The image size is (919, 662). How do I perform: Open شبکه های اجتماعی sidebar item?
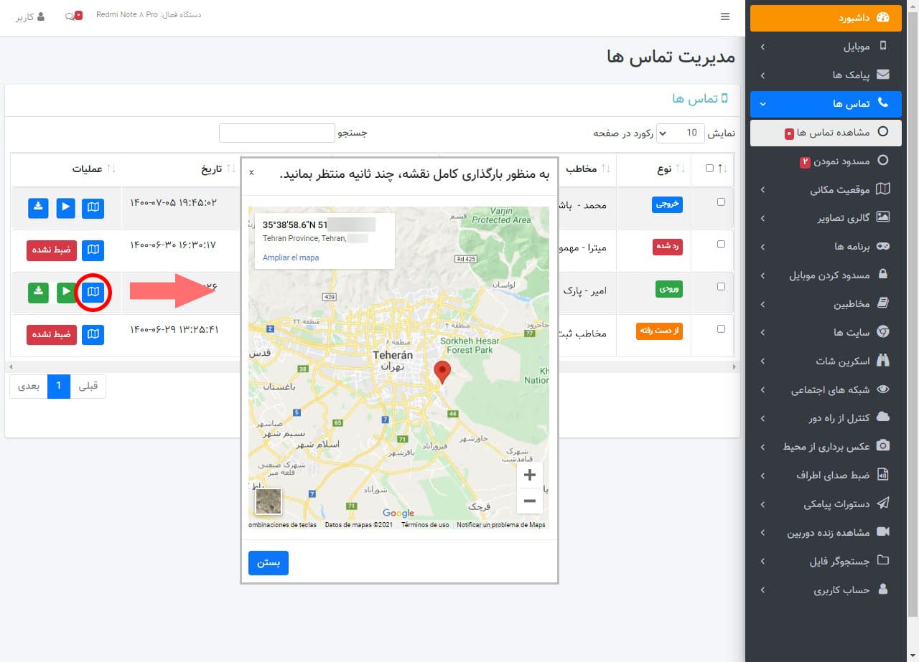[x=825, y=389]
